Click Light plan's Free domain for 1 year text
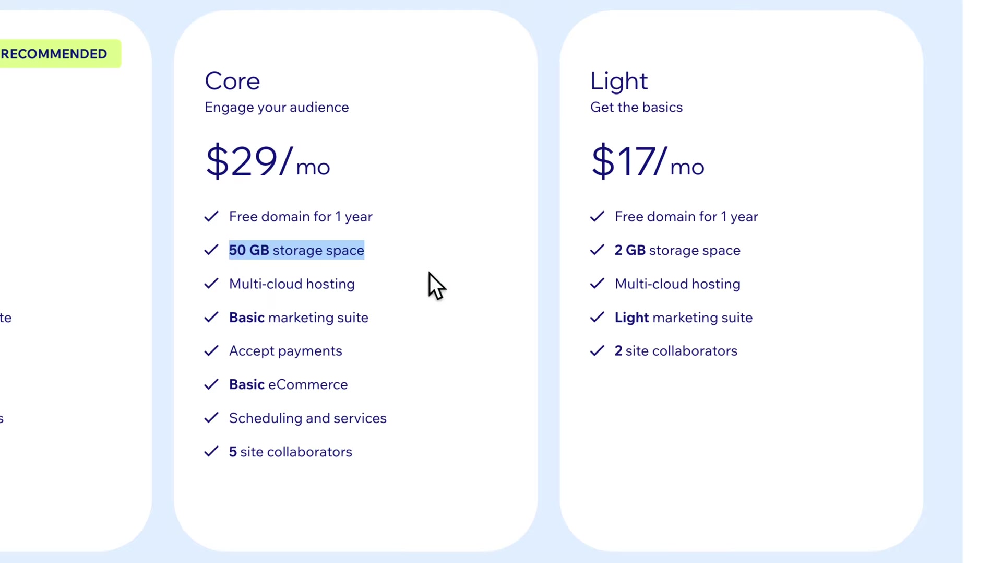This screenshot has height=563, width=1002. 686,217
